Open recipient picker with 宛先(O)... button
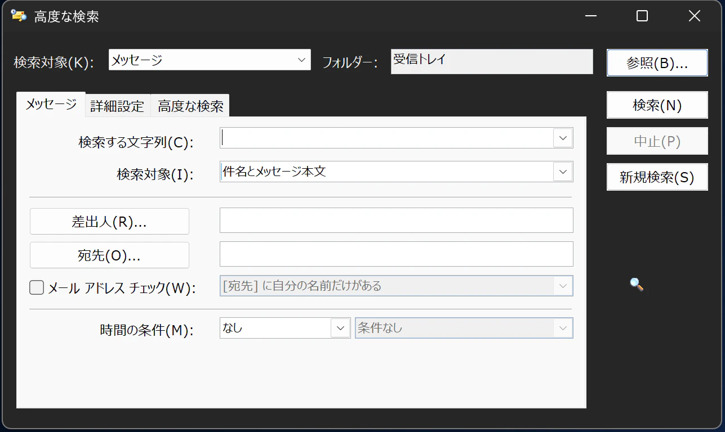The height and width of the screenshot is (432, 725). (109, 255)
